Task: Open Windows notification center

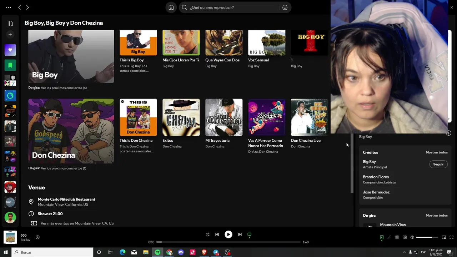Action: click(450, 252)
